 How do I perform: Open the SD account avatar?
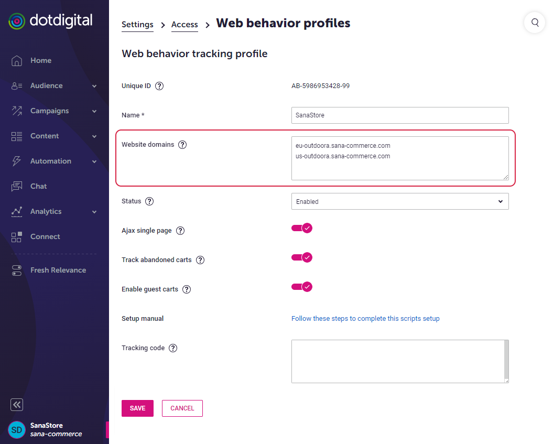coord(17,430)
